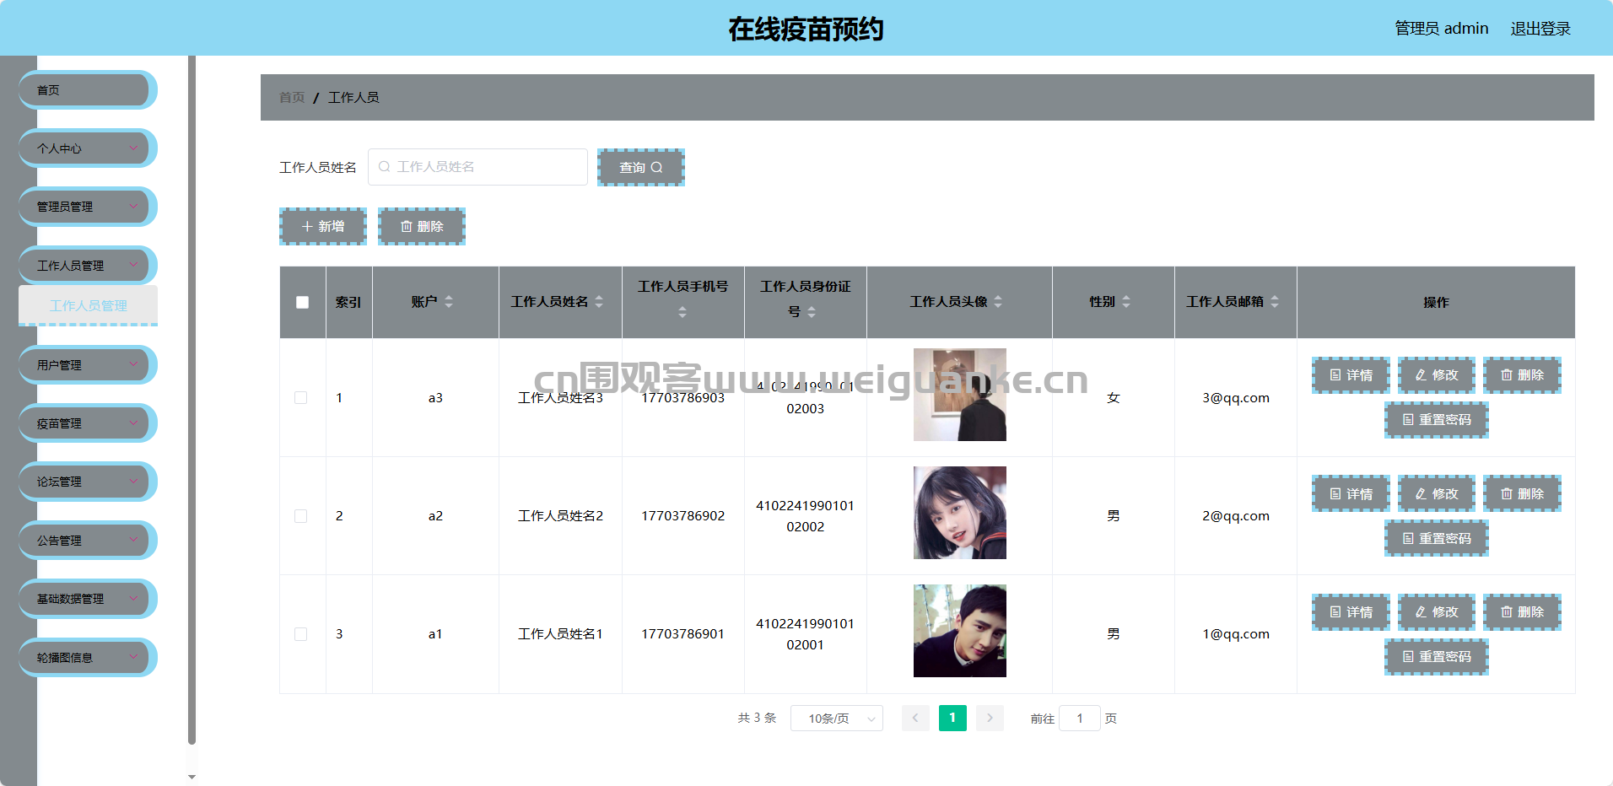Expand the 疫苗管理 sidebar menu
This screenshot has height=786, width=1613.
pyautogui.click(x=86, y=423)
